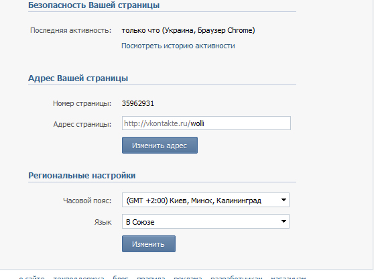Open the 'разработчикам' footer link
380x279 pixels.
(x=237, y=277)
